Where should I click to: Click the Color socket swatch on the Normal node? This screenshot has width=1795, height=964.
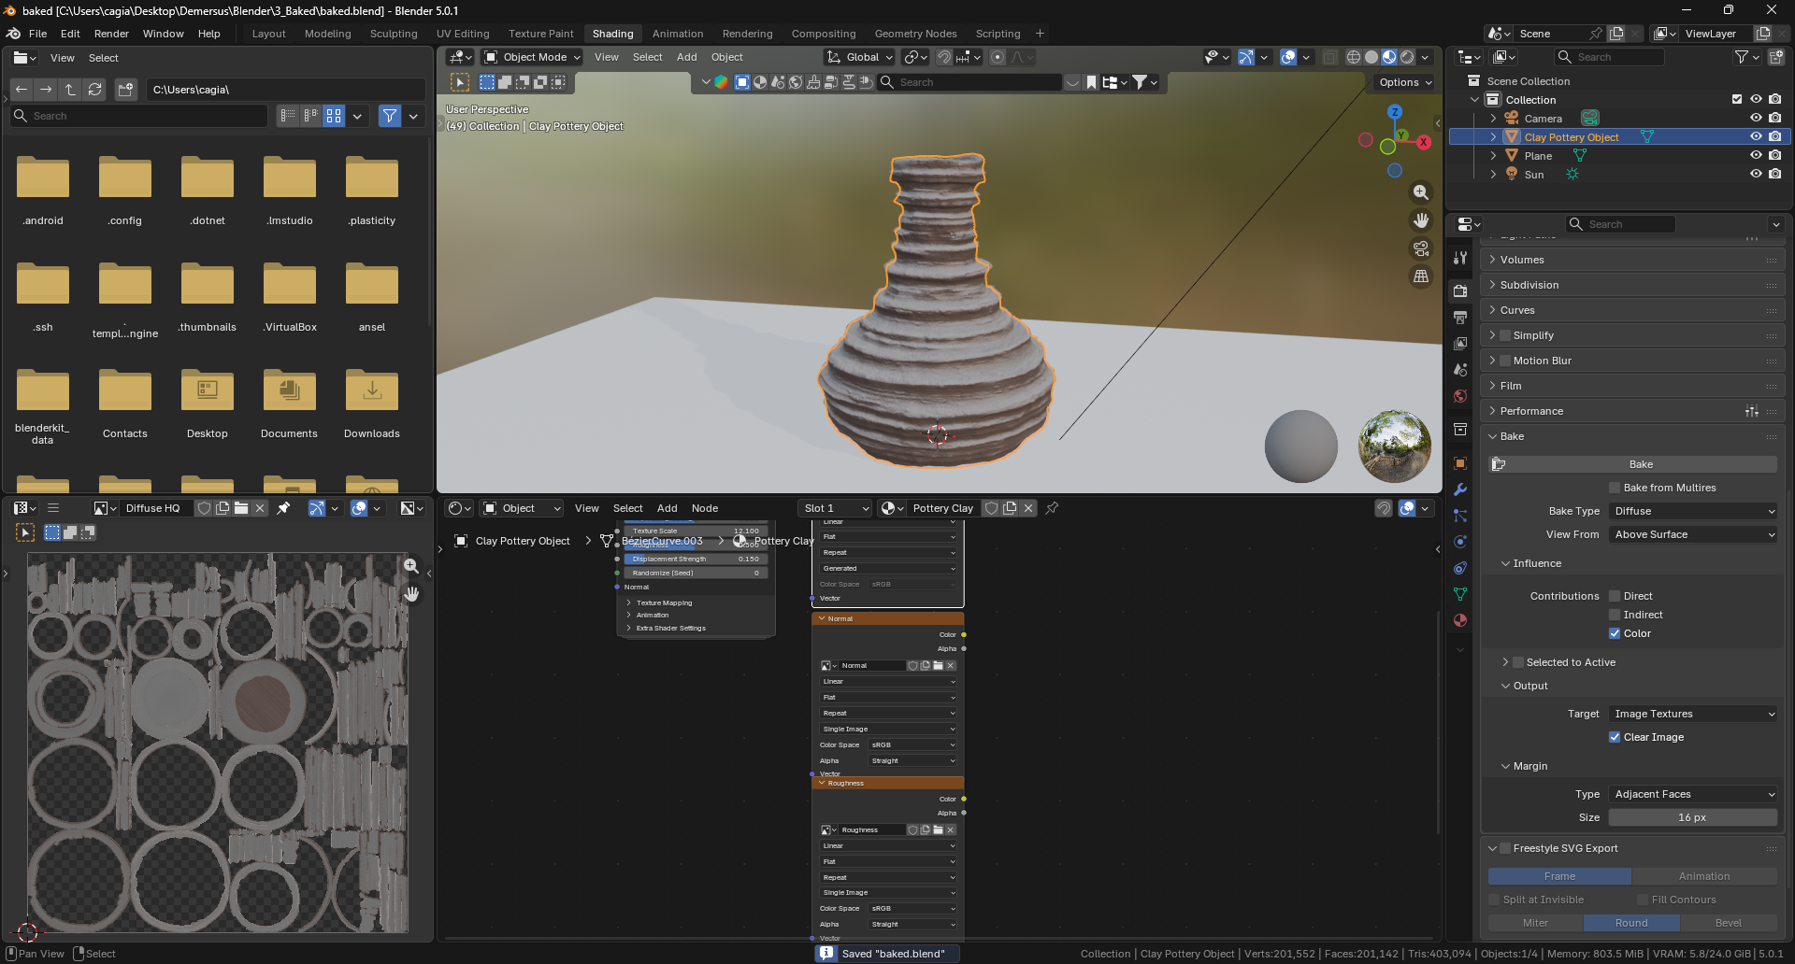[x=963, y=634]
